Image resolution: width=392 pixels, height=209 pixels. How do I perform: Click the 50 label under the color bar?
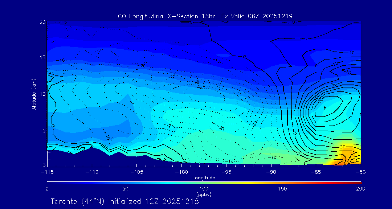coord(125,189)
